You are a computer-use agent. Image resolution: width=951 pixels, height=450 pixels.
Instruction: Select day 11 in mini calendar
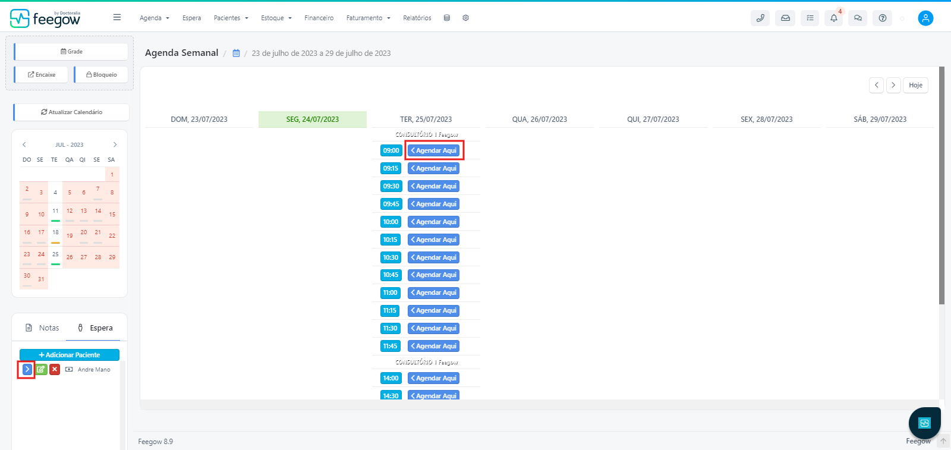55,213
